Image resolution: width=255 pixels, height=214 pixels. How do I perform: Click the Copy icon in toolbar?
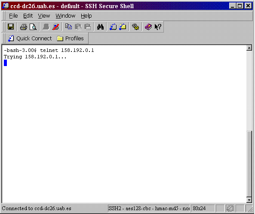[68, 27]
